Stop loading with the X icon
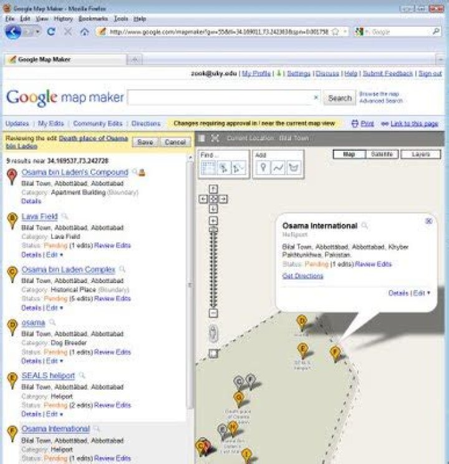449x464 pixels. [68, 31]
